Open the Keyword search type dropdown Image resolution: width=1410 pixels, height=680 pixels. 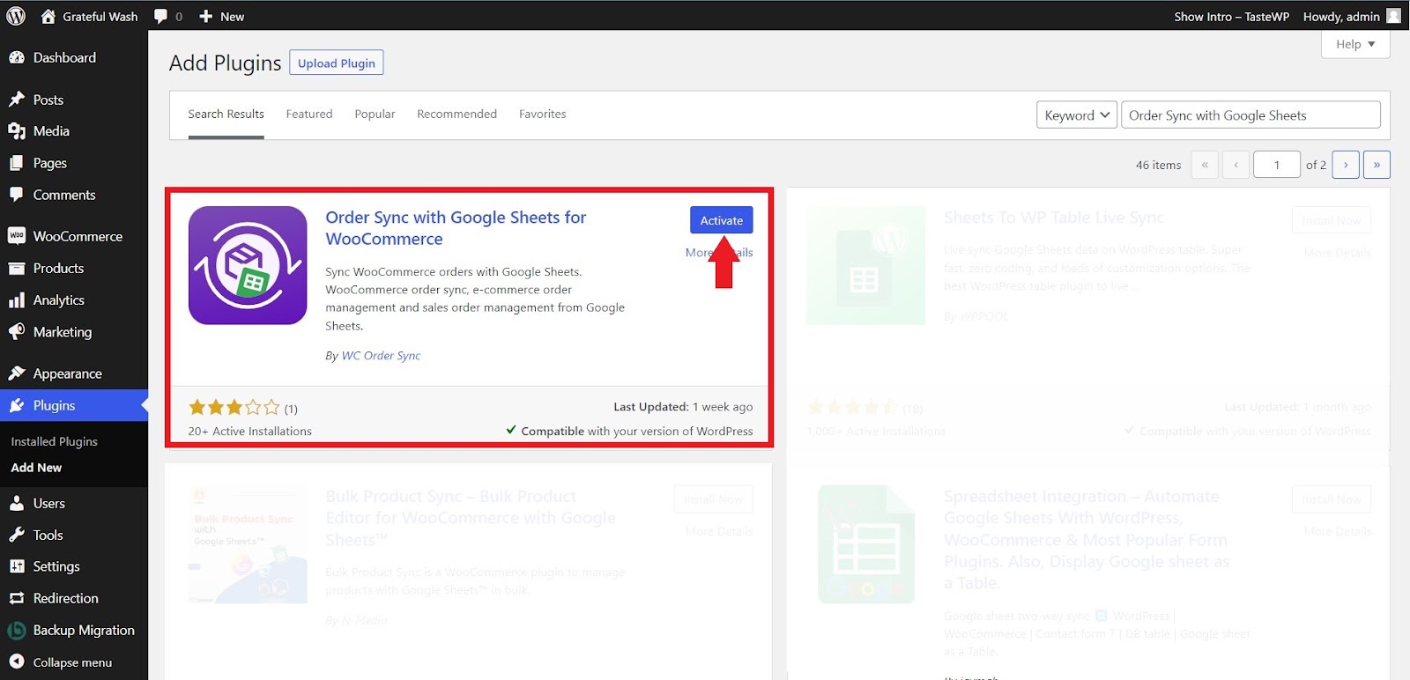pos(1077,115)
